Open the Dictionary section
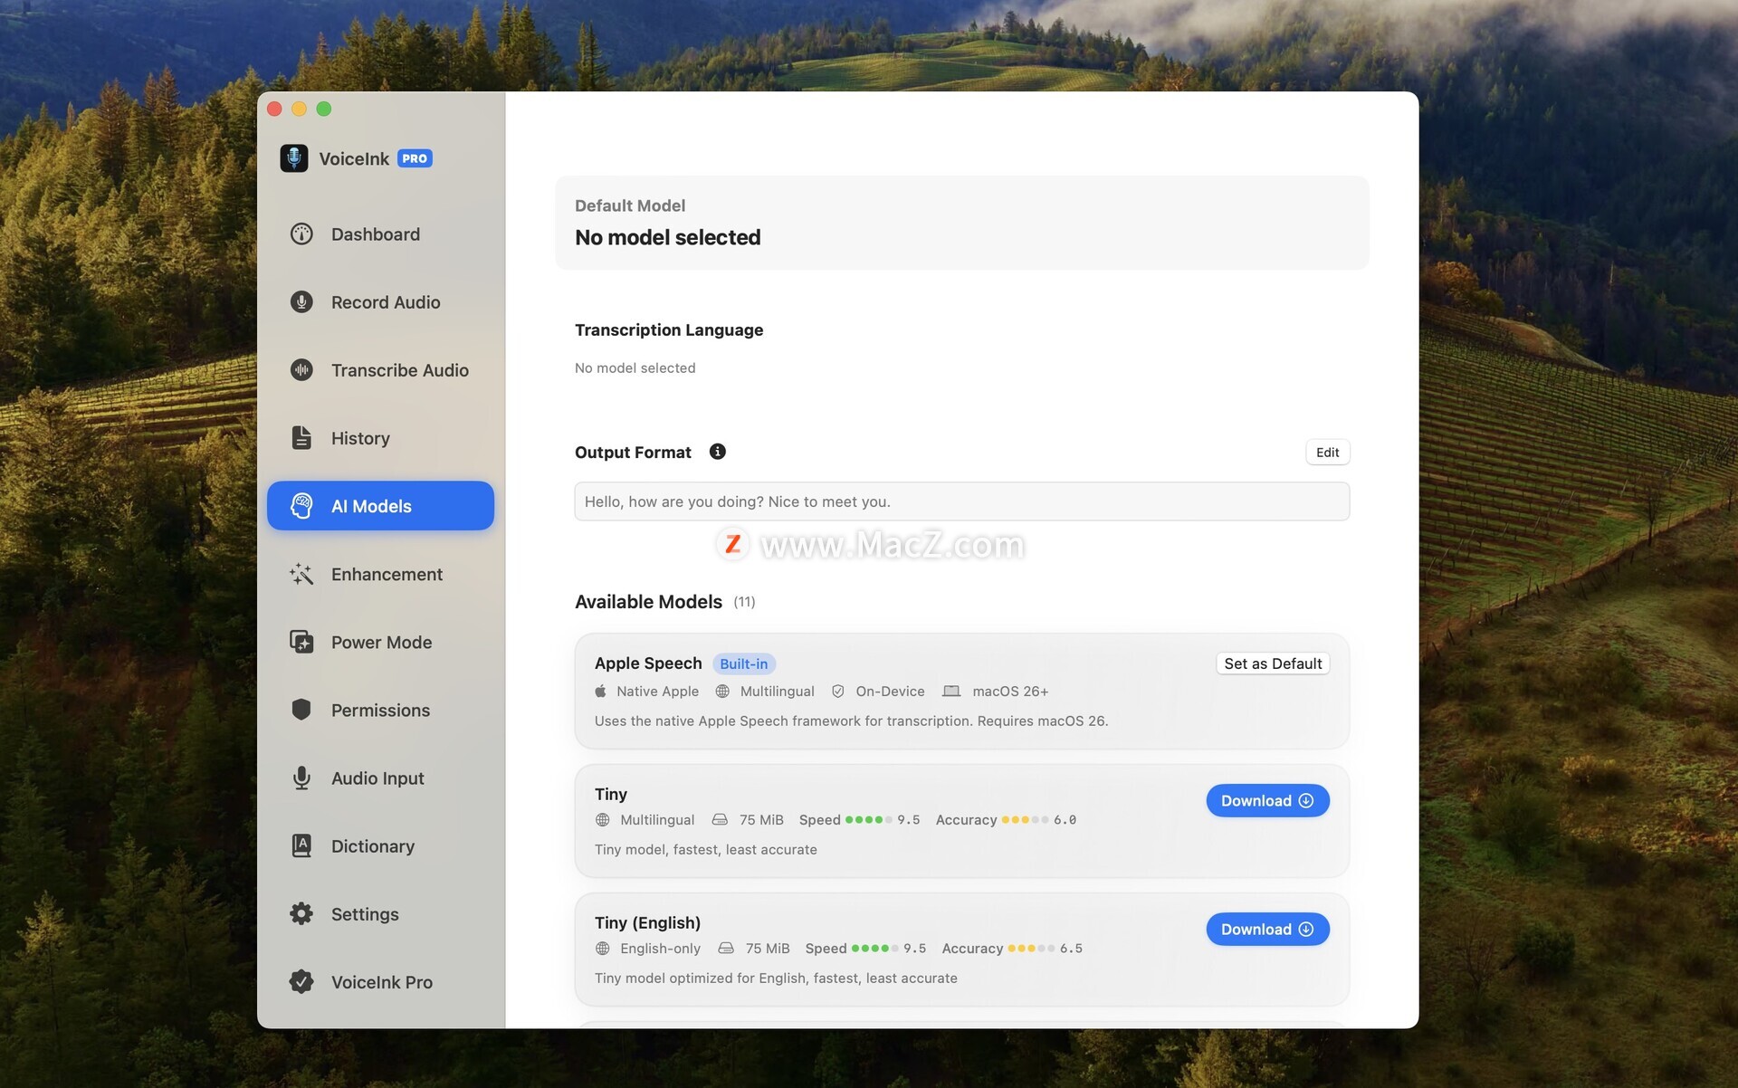 tap(380, 846)
